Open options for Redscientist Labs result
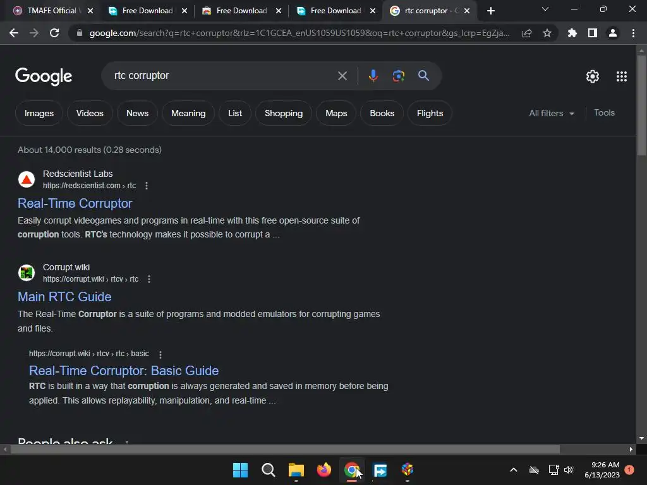647x485 pixels. pos(147,186)
